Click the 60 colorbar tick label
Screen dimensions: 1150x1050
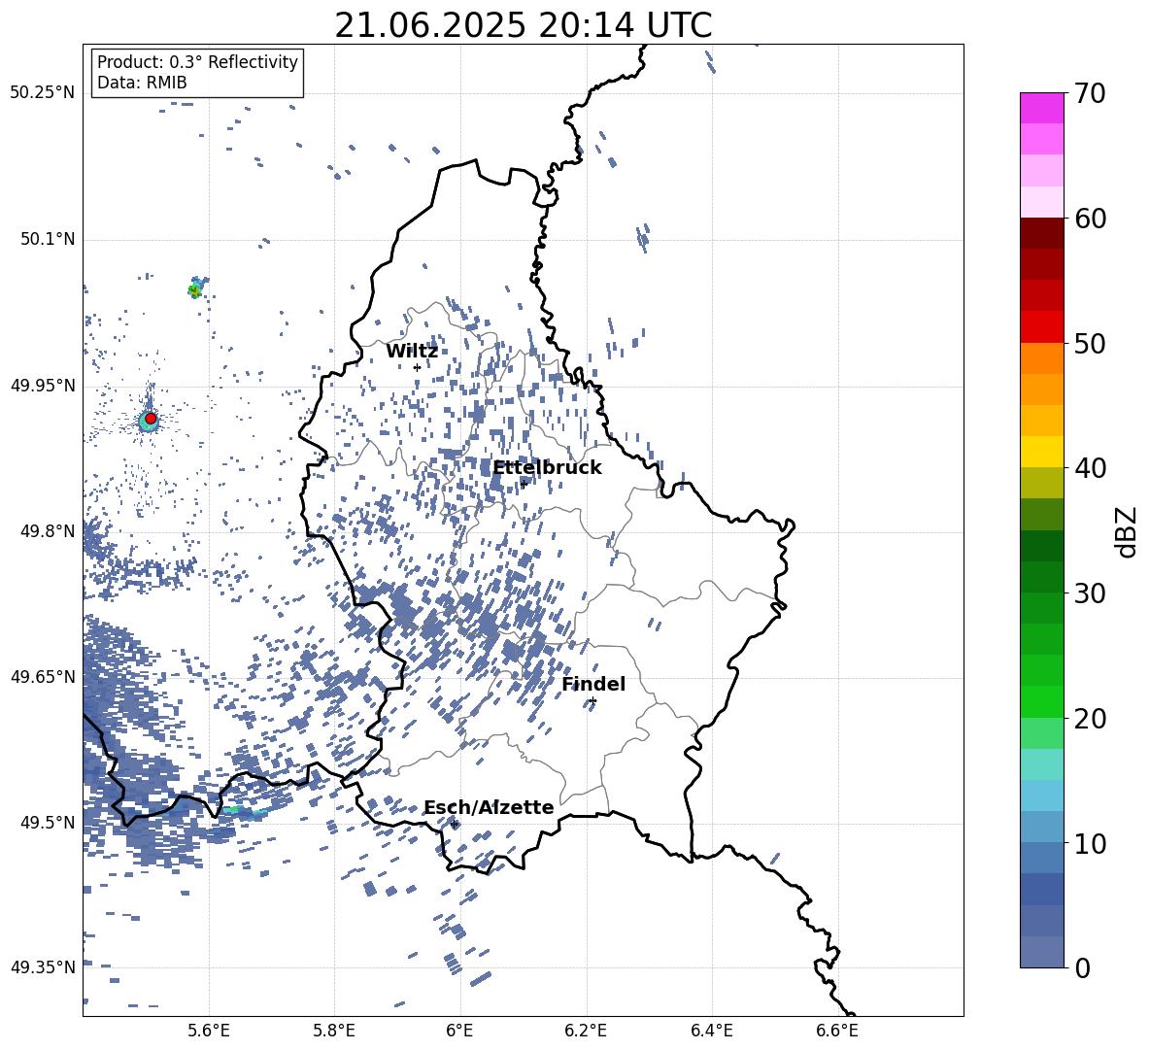[1090, 219]
